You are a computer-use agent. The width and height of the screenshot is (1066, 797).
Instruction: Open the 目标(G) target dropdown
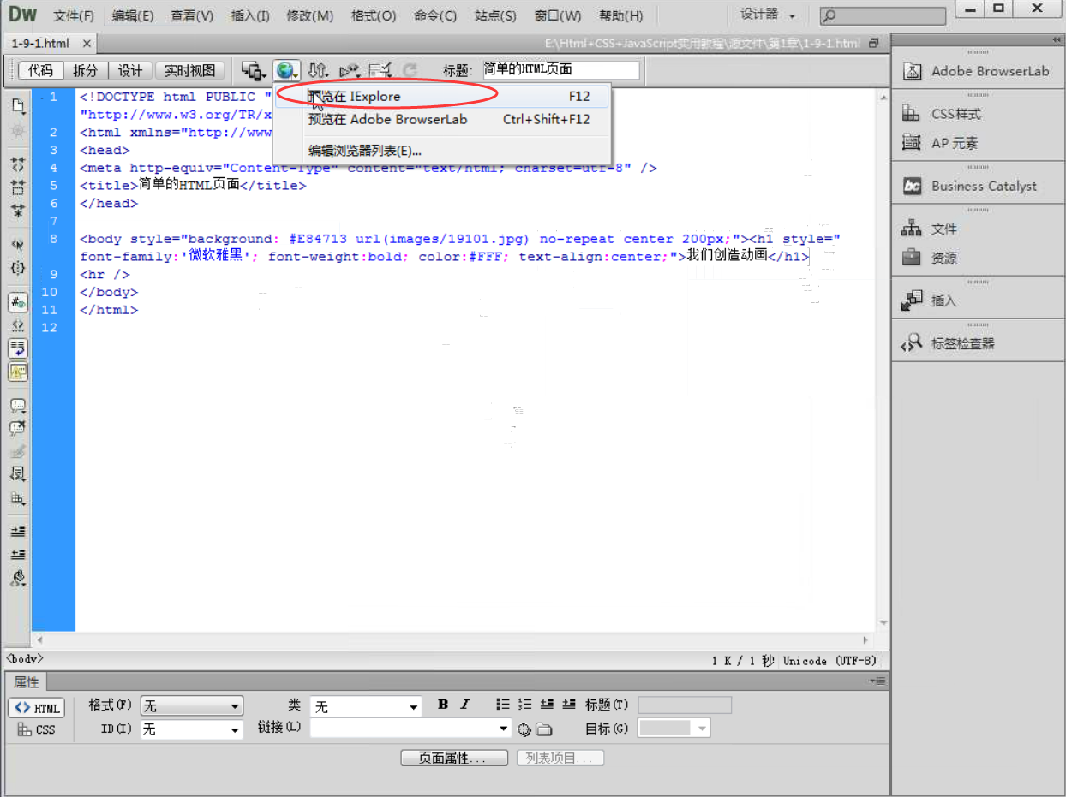coord(674,728)
